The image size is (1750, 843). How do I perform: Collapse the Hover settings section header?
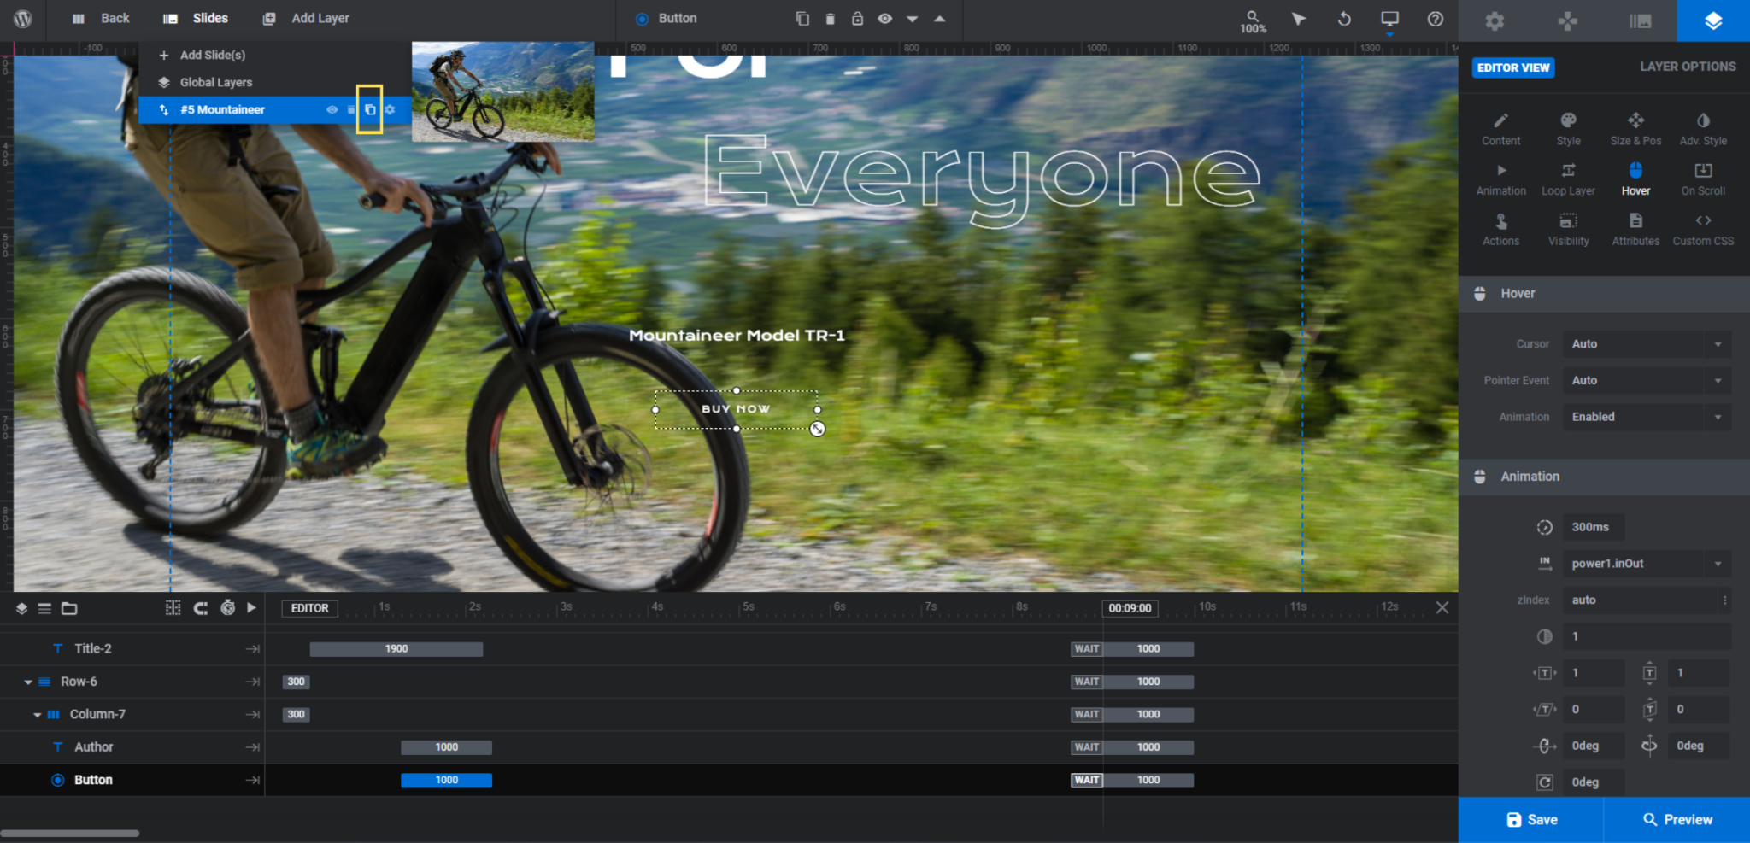1604,293
